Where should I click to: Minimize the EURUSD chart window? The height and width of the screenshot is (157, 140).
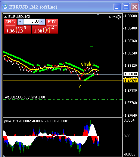pyautogui.click(x=117, y=7)
